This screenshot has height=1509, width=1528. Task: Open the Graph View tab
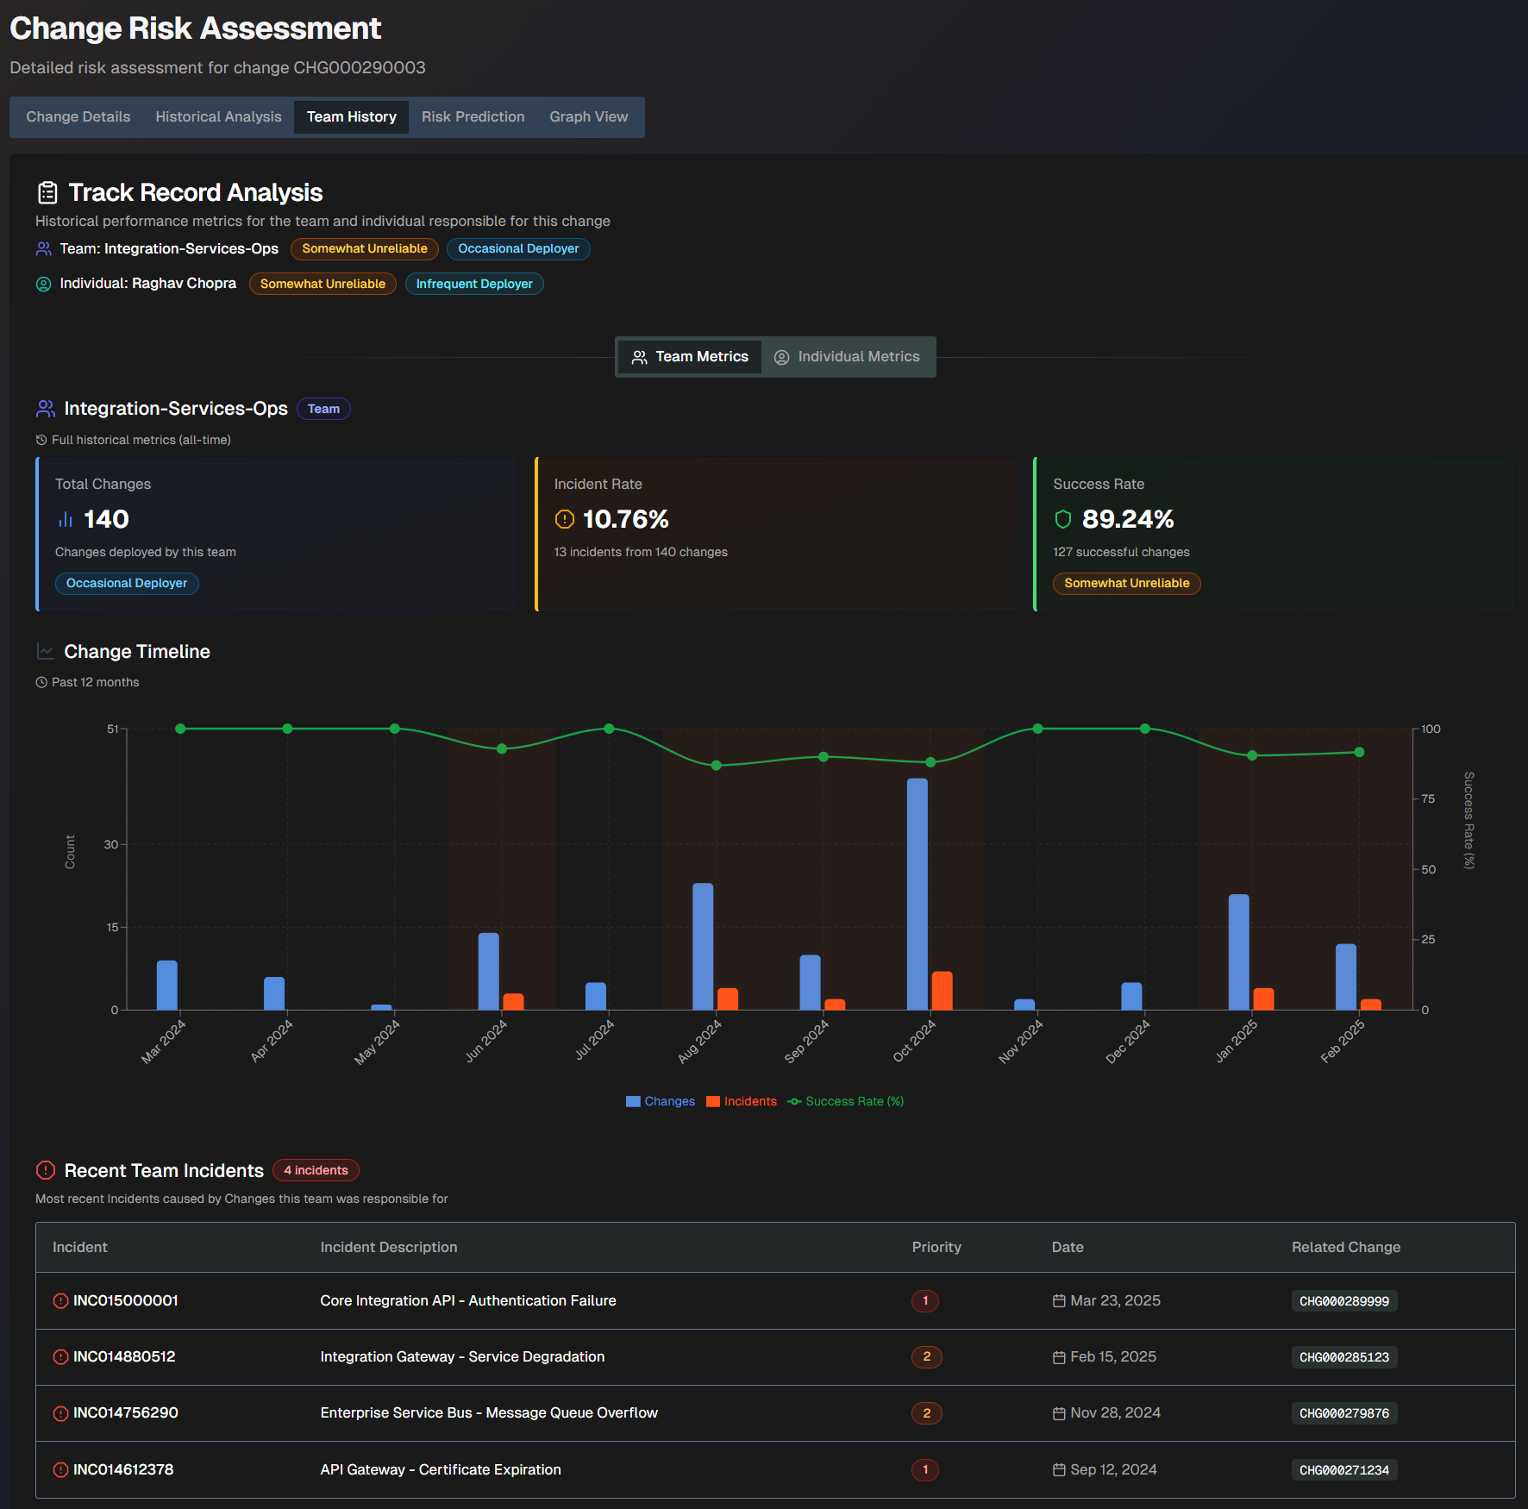click(588, 117)
